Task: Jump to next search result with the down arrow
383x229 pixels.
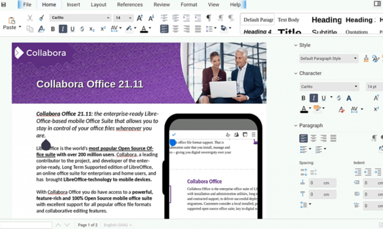Action: [x=67, y=225]
